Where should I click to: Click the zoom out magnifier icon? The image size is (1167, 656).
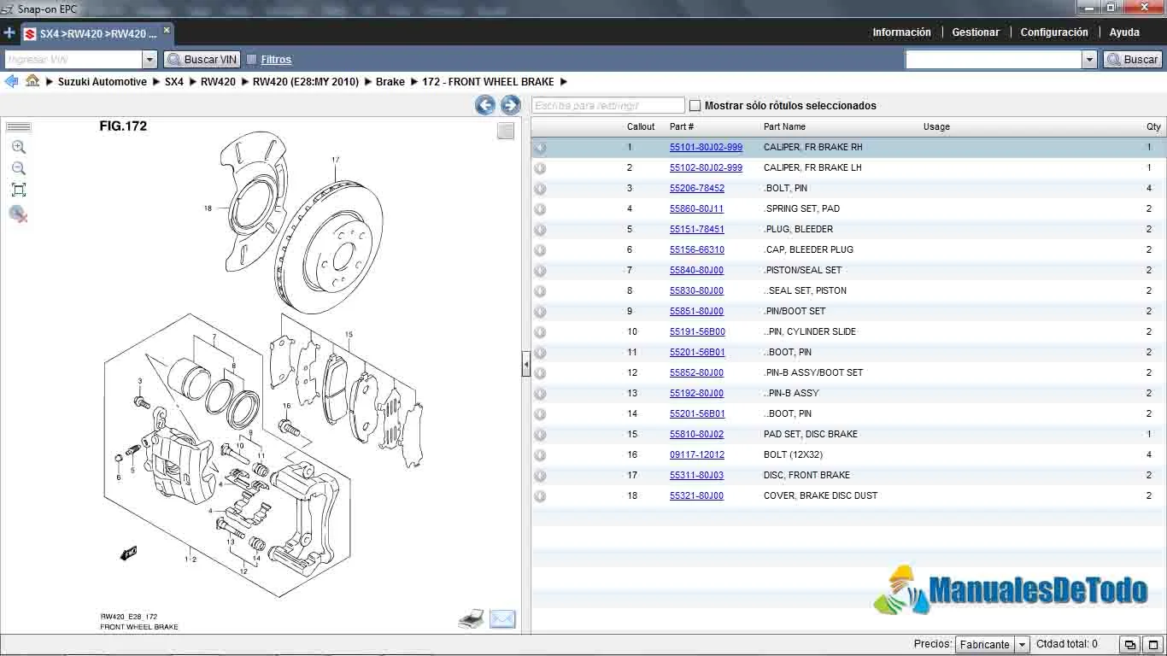tap(19, 168)
